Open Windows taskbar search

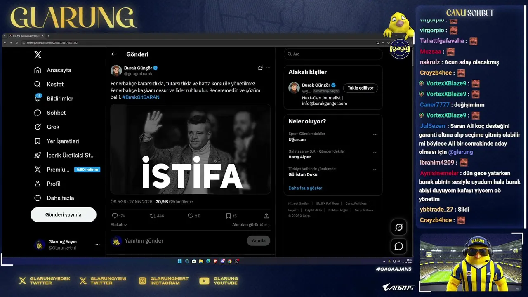click(187, 261)
